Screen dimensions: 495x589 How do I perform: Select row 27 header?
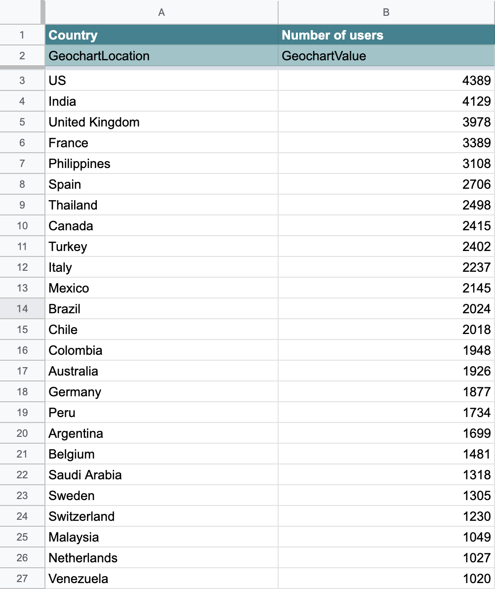22,579
